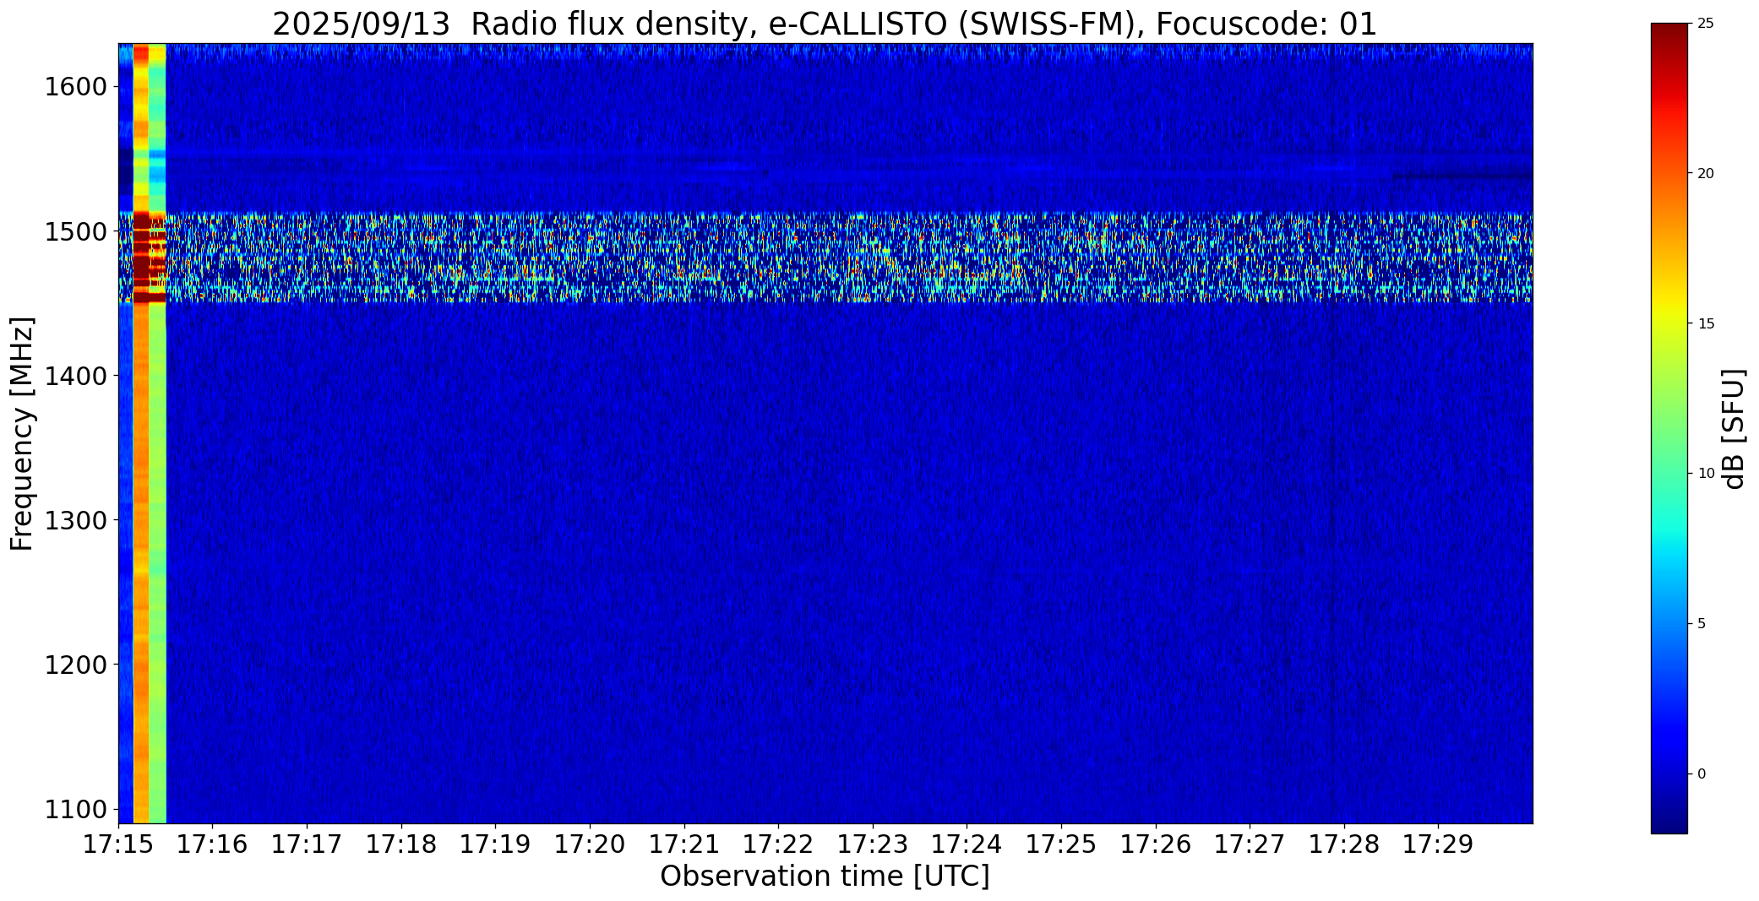Click the colorbar tick label 0
Viewport: 1759px width, 901px height.
(1702, 773)
